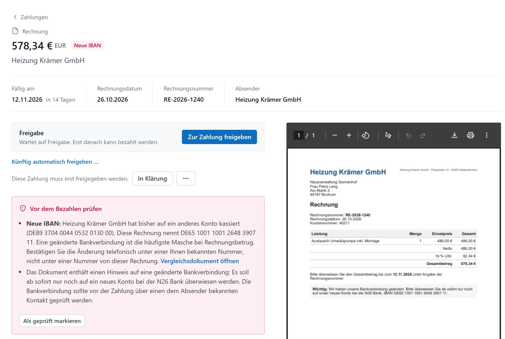Select the PDF draw annotation tool
The width and height of the screenshot is (505, 339).
tap(388, 135)
